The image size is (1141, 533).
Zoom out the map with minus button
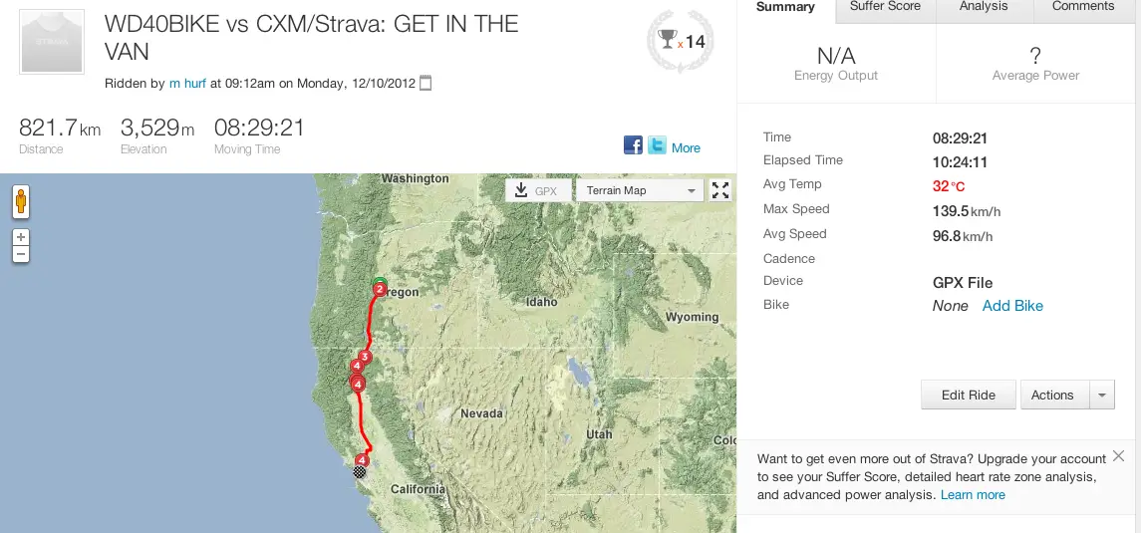point(21,254)
